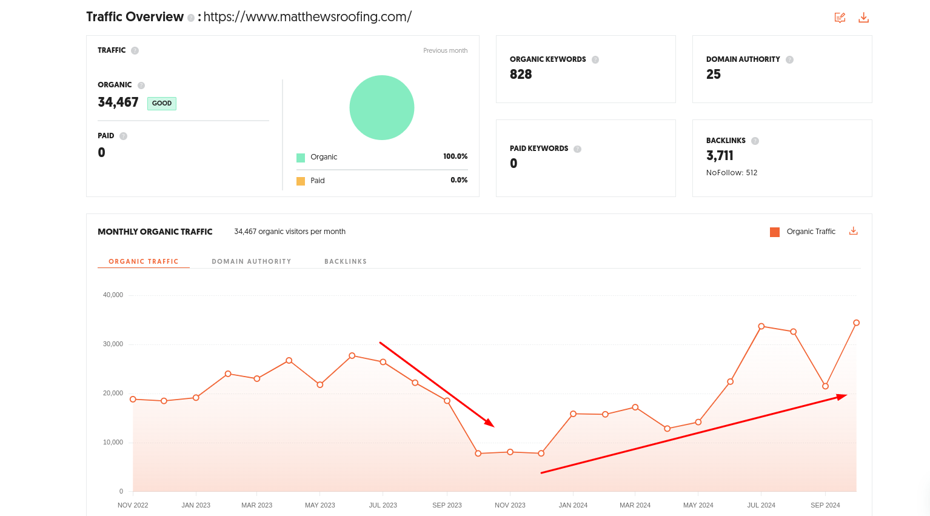
Task: Click the 40,000 y-axis label
Action: click(x=113, y=295)
